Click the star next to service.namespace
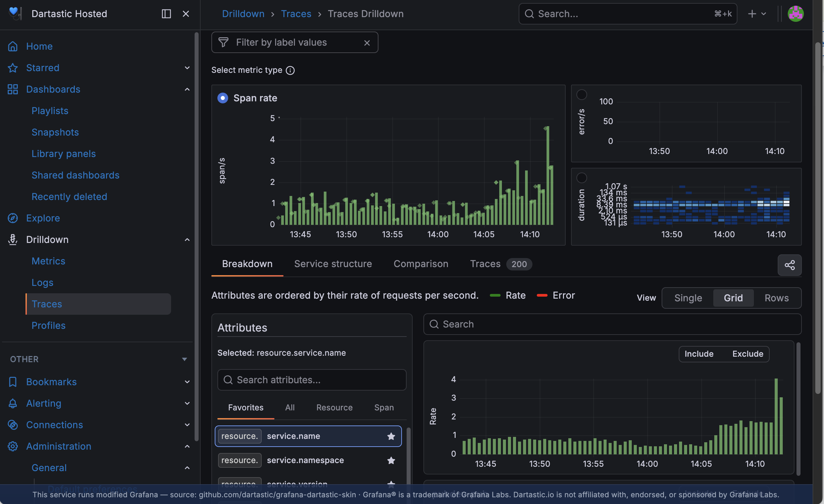 (391, 460)
